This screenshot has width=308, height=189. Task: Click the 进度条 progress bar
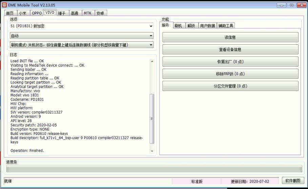[x=154, y=169]
